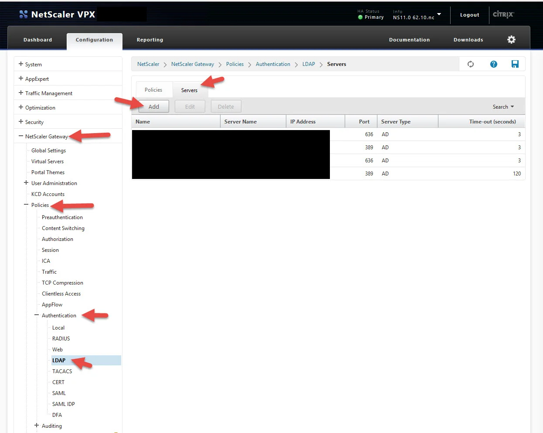Switch to the Dashboard tab
543x433 pixels.
point(37,40)
